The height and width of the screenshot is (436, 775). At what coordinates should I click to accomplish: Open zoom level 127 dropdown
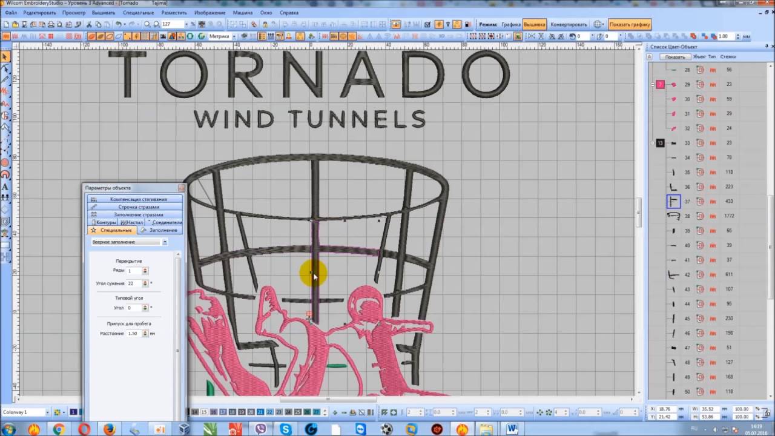186,24
